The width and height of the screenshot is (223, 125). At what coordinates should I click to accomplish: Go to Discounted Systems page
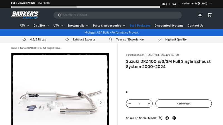pos(169,26)
